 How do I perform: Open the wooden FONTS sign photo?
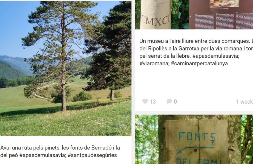(x=194, y=139)
